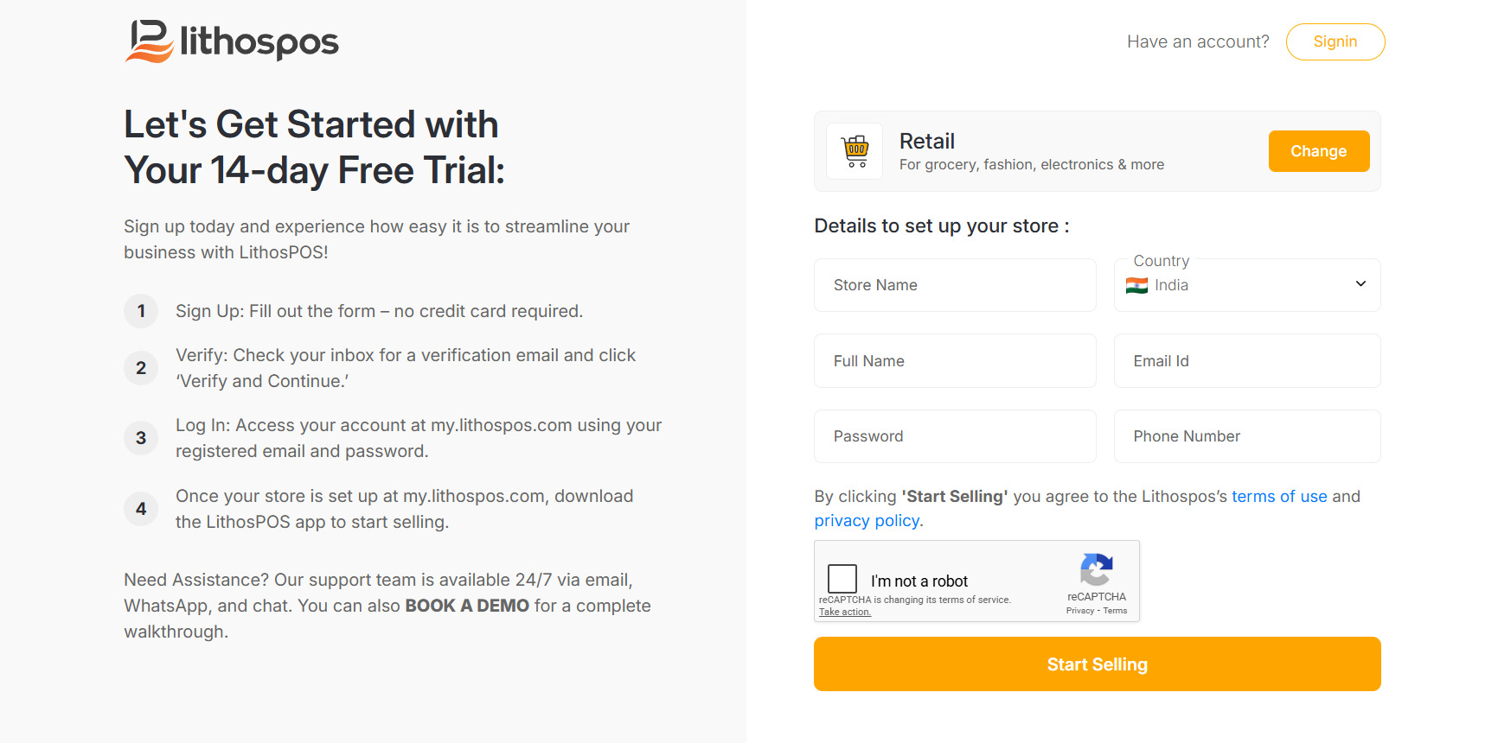Screen dimensions: 1498x743
Task: Open the terms of use link
Action: point(1279,497)
